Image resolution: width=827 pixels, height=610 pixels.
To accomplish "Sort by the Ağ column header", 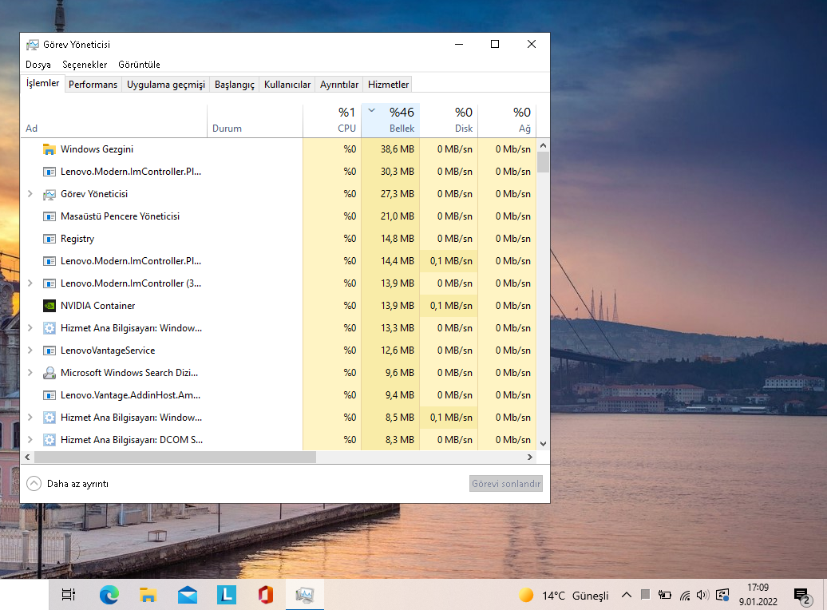I will [x=507, y=121].
